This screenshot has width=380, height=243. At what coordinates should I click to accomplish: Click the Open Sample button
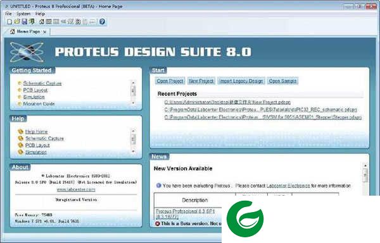283,81
